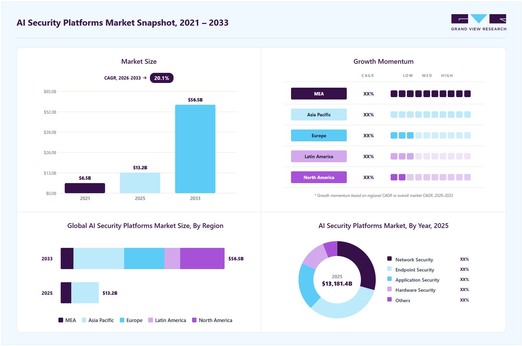Click the Europe legend swatch under region chart
Image resolution: width=522 pixels, height=346 pixels.
tap(122, 320)
